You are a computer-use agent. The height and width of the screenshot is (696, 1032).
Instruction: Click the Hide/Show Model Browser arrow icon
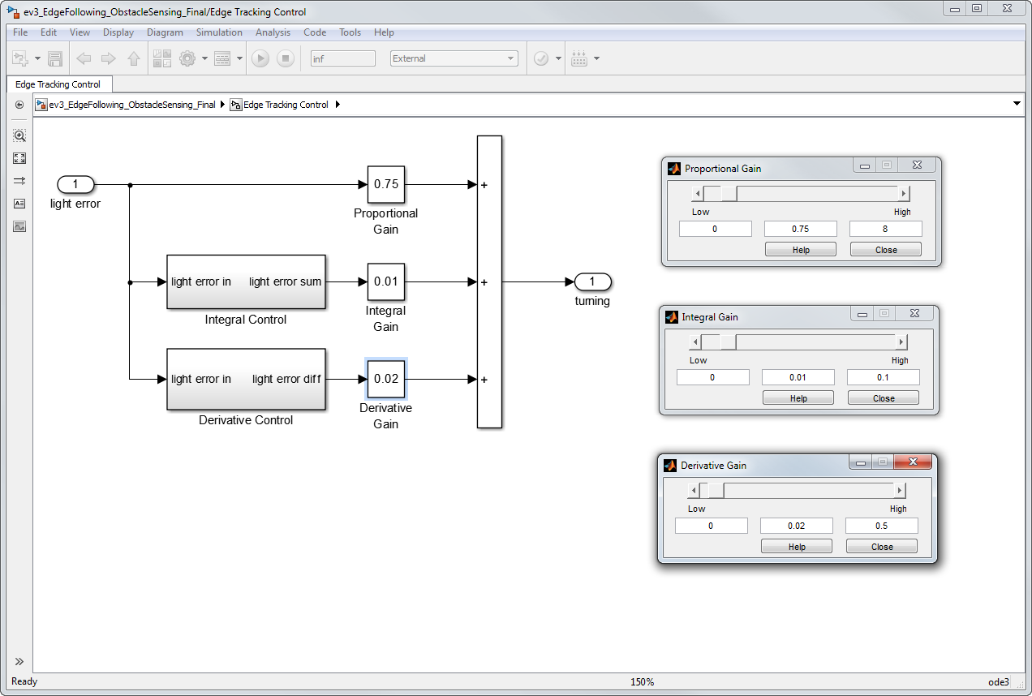coord(19,661)
